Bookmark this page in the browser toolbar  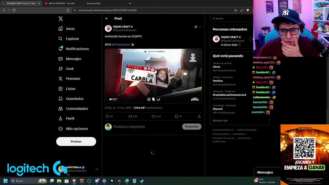point(68,10)
